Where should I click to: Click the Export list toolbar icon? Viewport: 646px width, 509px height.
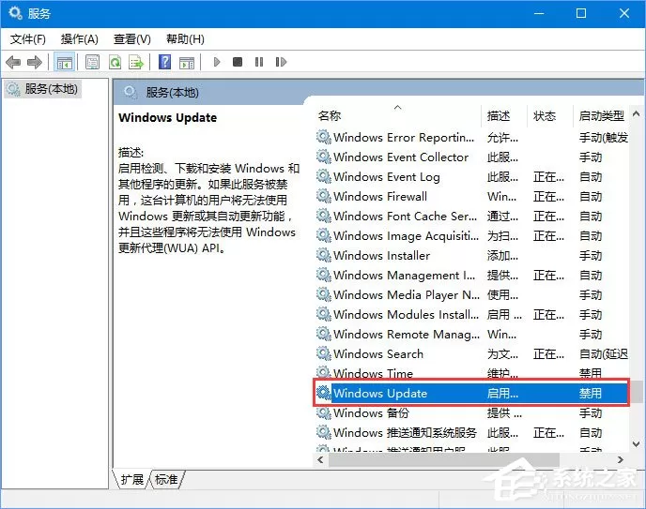[136, 63]
